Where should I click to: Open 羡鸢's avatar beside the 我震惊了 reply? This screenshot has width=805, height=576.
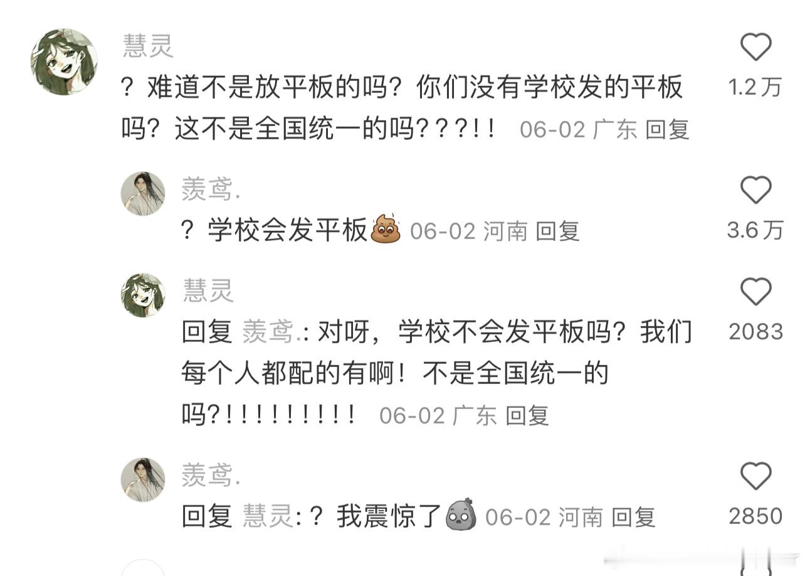coord(143,480)
